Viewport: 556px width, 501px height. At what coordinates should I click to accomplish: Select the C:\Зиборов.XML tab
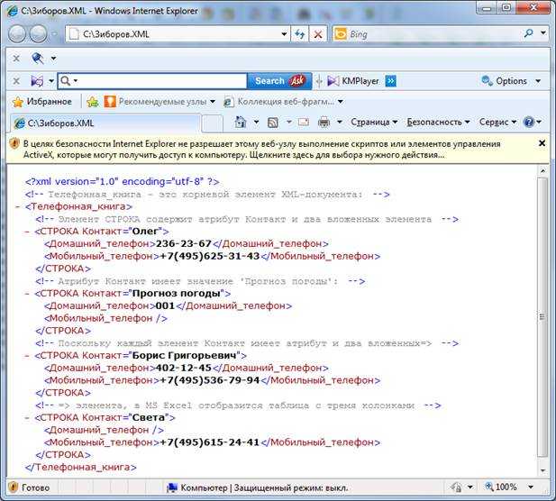pos(105,123)
